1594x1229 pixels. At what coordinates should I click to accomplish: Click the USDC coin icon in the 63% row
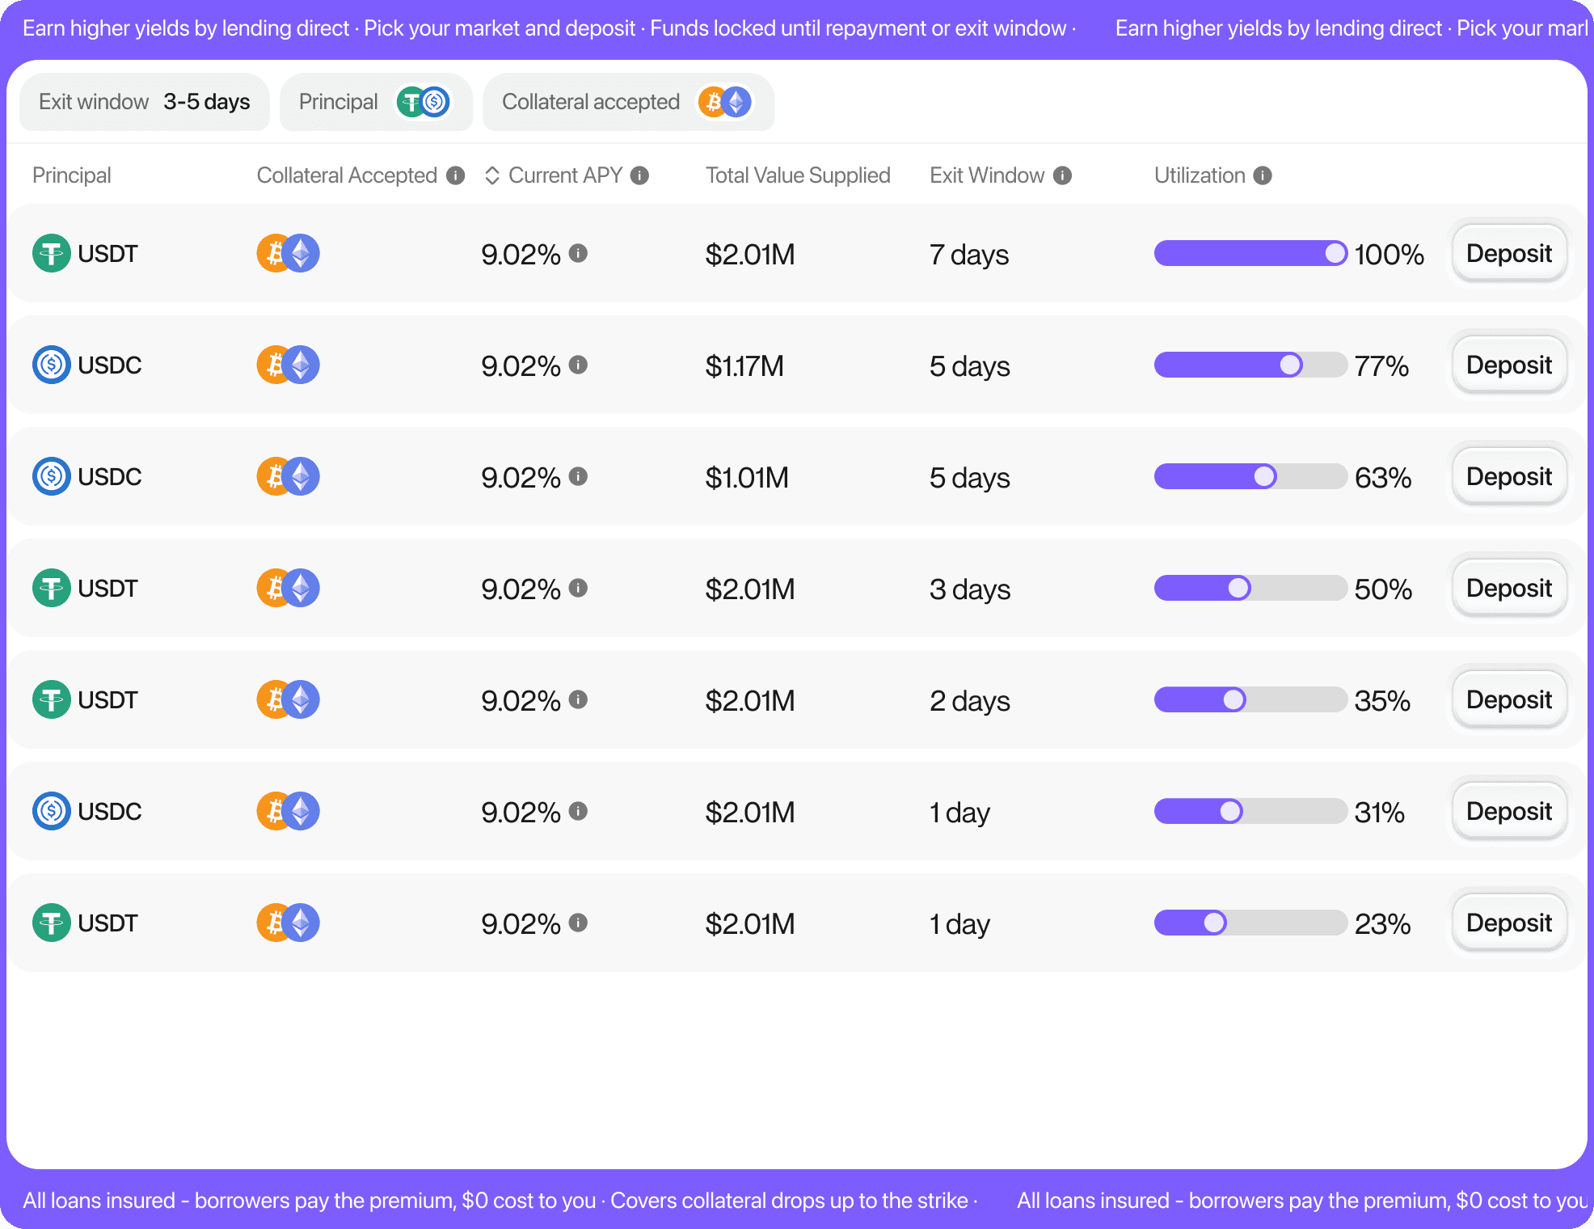click(x=52, y=476)
